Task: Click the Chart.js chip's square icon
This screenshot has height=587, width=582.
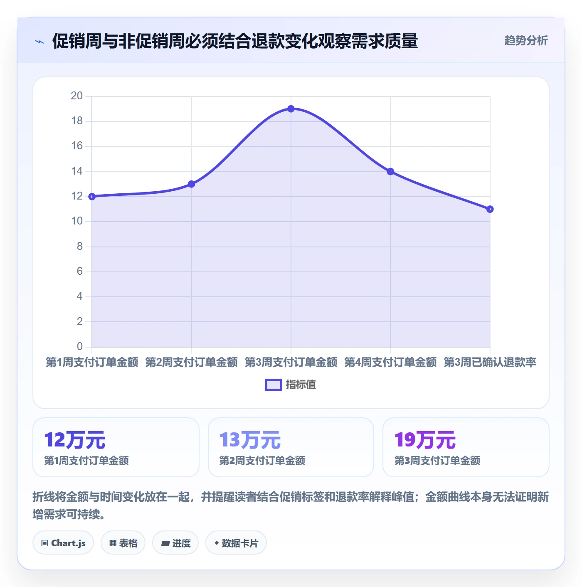Action: pos(45,543)
